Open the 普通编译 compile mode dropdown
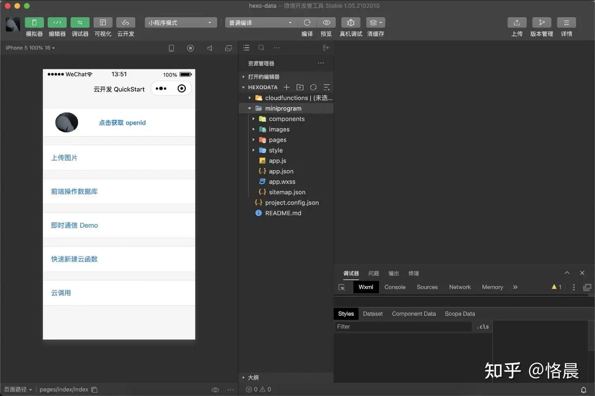The height and width of the screenshot is (396, 595). [261, 22]
